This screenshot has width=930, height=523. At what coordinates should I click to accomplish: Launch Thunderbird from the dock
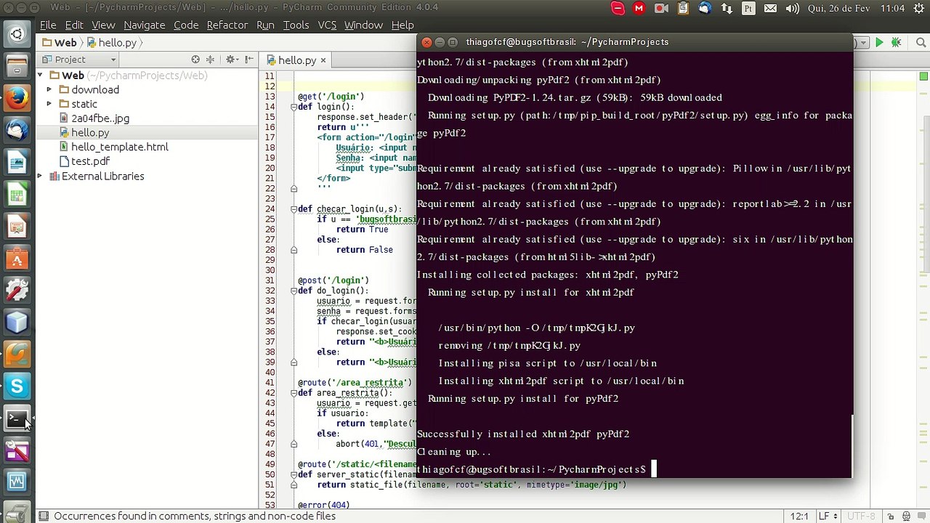tap(17, 130)
